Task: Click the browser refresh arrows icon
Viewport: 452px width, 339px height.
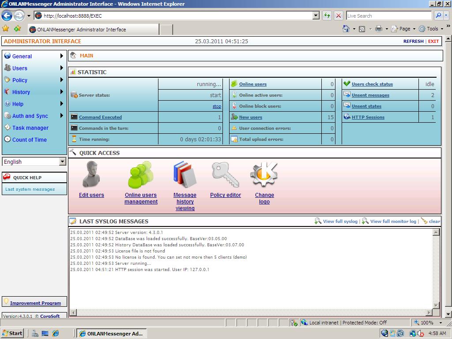Action: [x=327, y=16]
